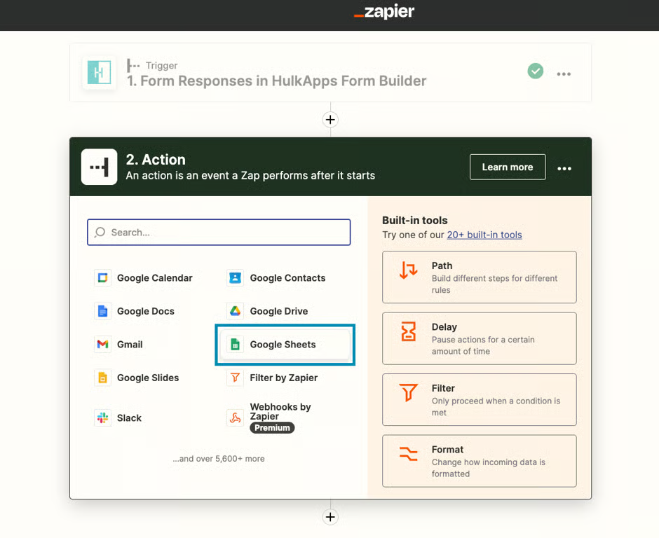The height and width of the screenshot is (538, 659).
Task: Select the Google Drive icon
Action: point(236,311)
